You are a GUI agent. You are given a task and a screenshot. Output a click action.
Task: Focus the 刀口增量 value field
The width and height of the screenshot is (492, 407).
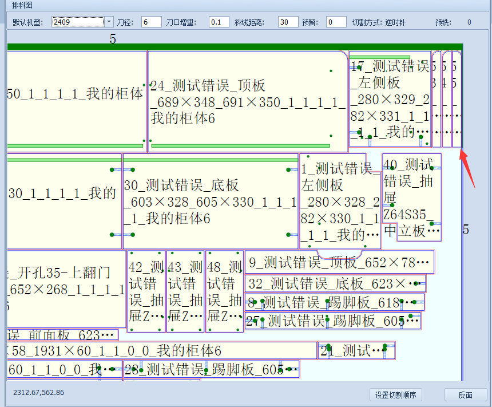coord(219,22)
